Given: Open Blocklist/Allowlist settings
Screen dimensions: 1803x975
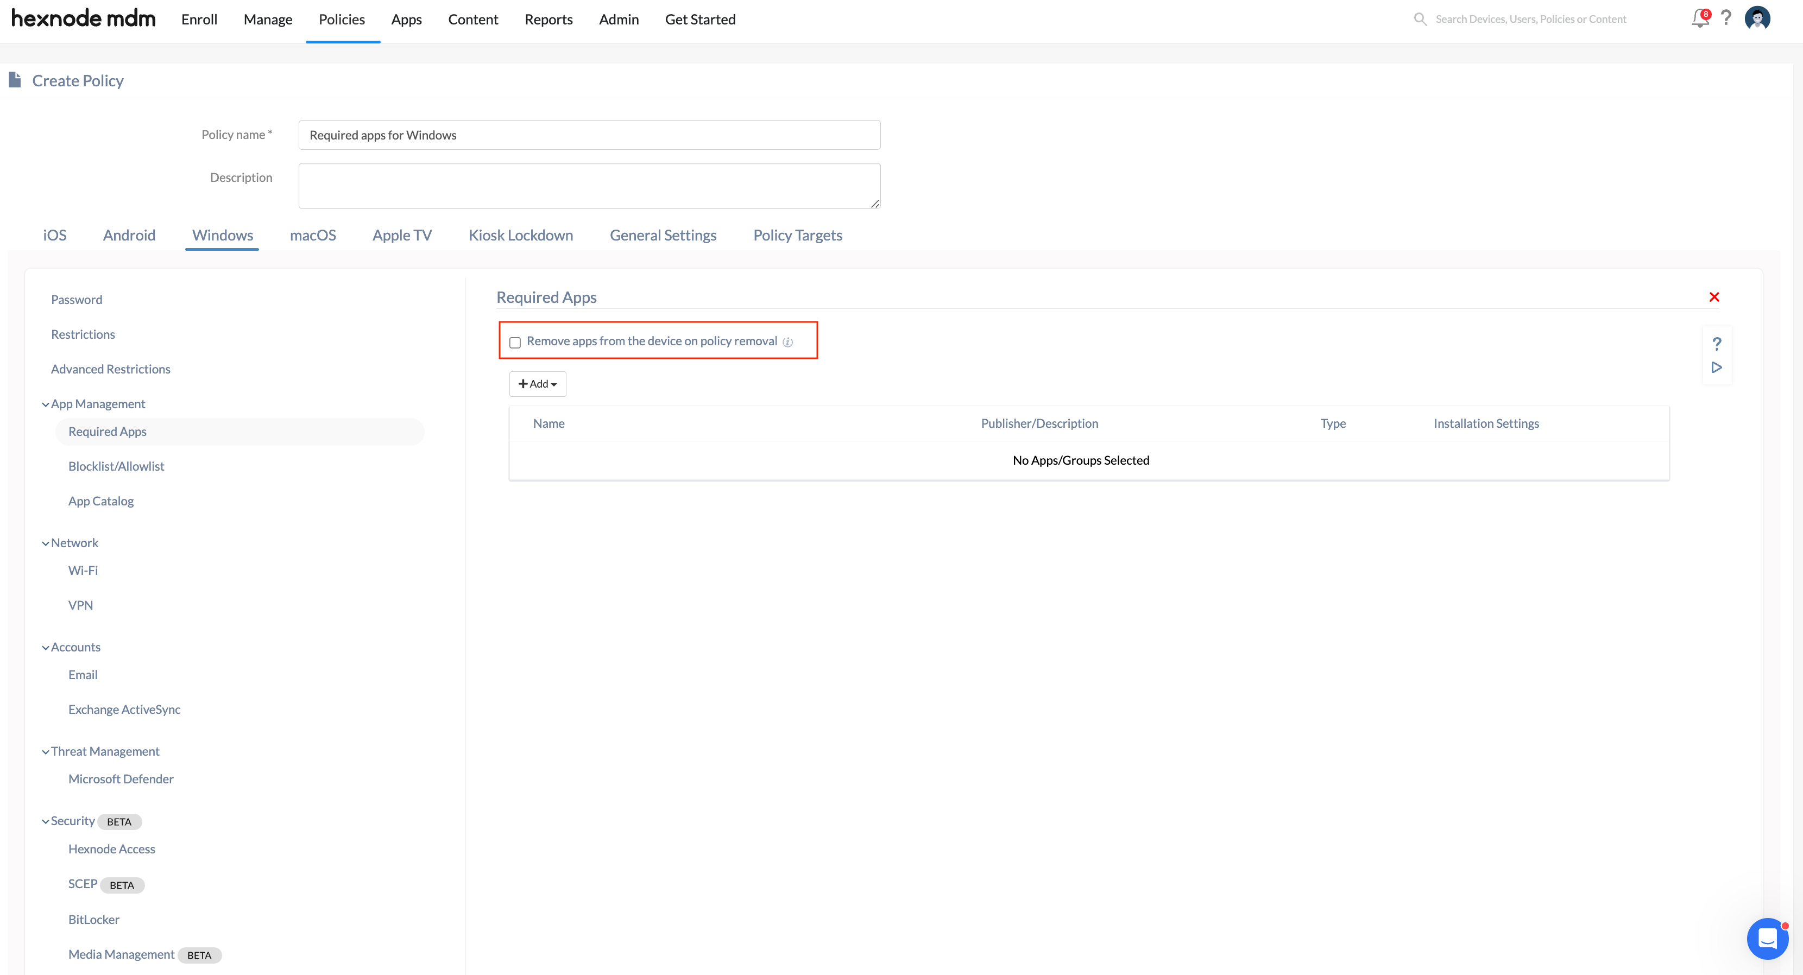Looking at the screenshot, I should [x=116, y=466].
